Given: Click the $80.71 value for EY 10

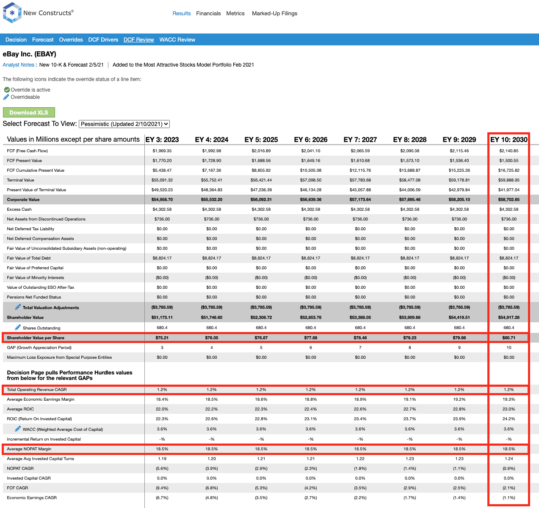Looking at the screenshot, I should [509, 338].
